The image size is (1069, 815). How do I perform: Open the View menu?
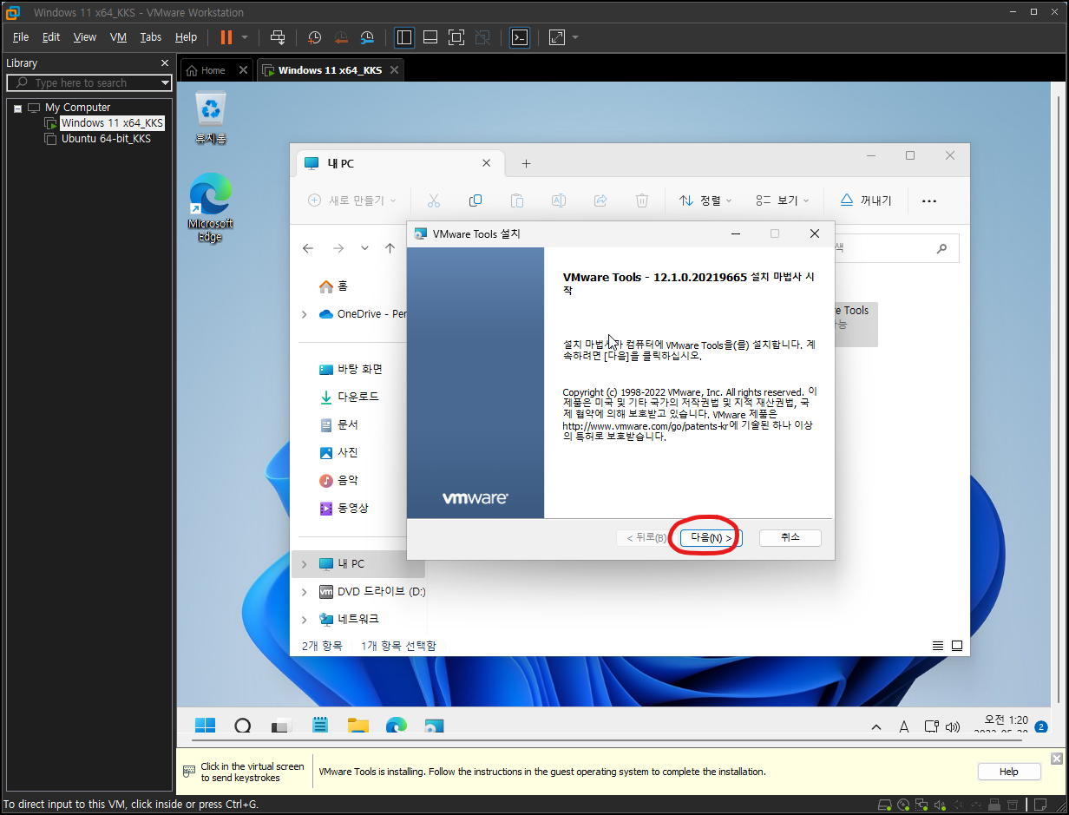point(85,37)
